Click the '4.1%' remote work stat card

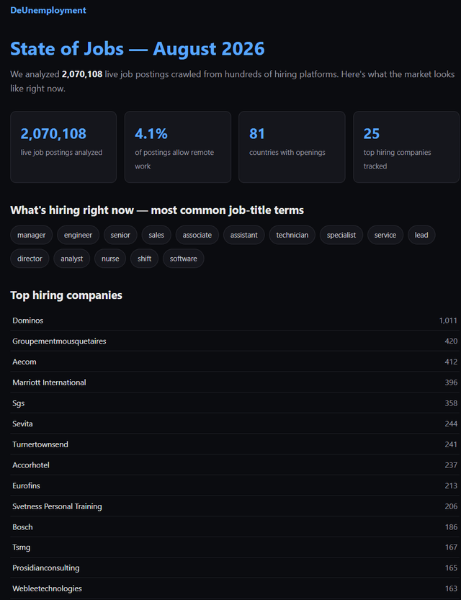[178, 147]
